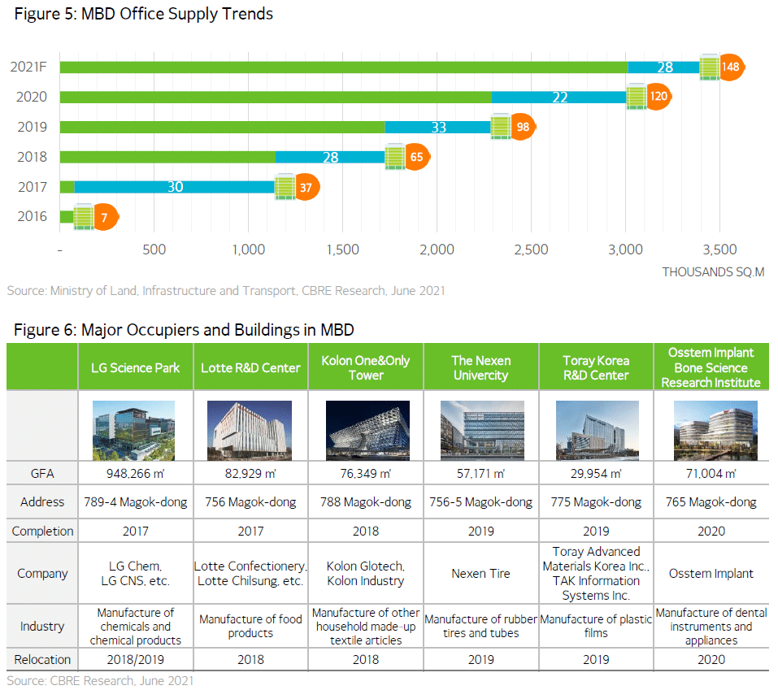Select the orange 37 badge
The image size is (778, 690).
306,187
